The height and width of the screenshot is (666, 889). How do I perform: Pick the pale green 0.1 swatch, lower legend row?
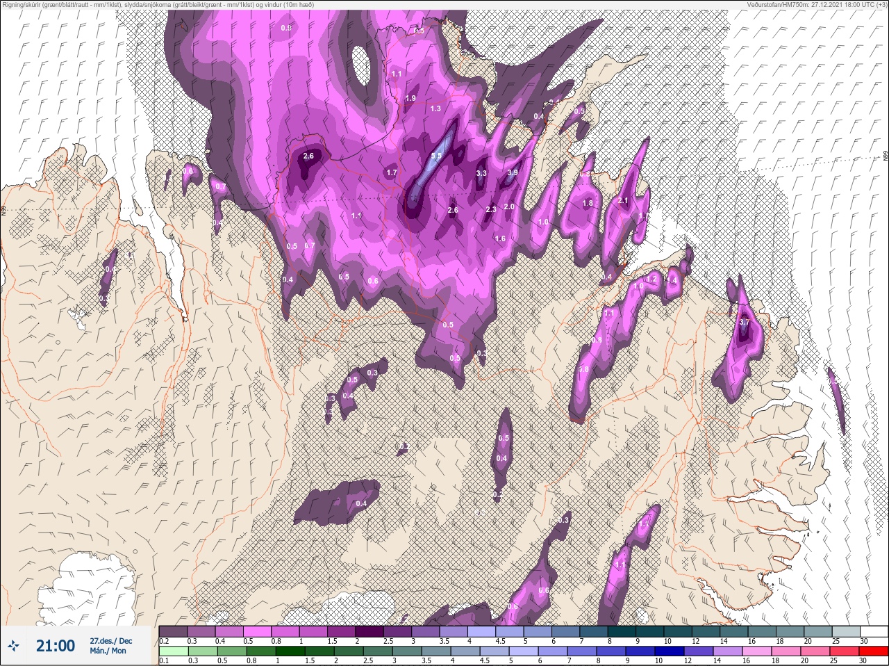click(174, 651)
